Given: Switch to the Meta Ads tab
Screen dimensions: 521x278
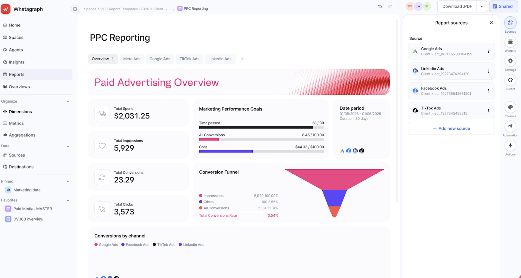Looking at the screenshot, I should coord(132,59).
